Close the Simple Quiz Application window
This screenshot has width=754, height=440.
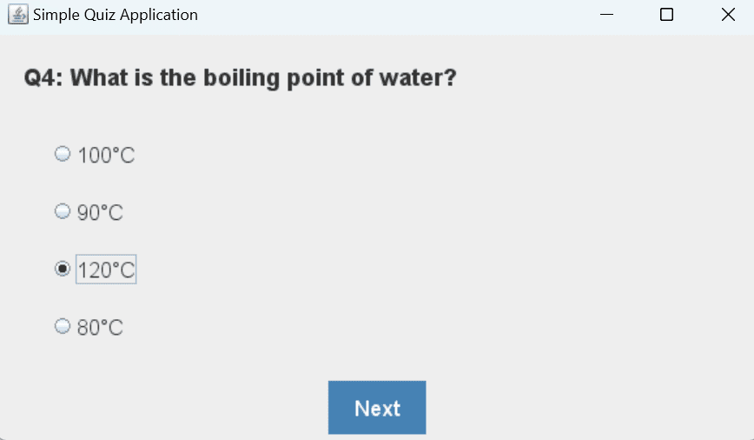click(728, 15)
